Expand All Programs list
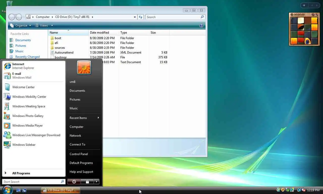The image size is (323, 194). [34, 173]
